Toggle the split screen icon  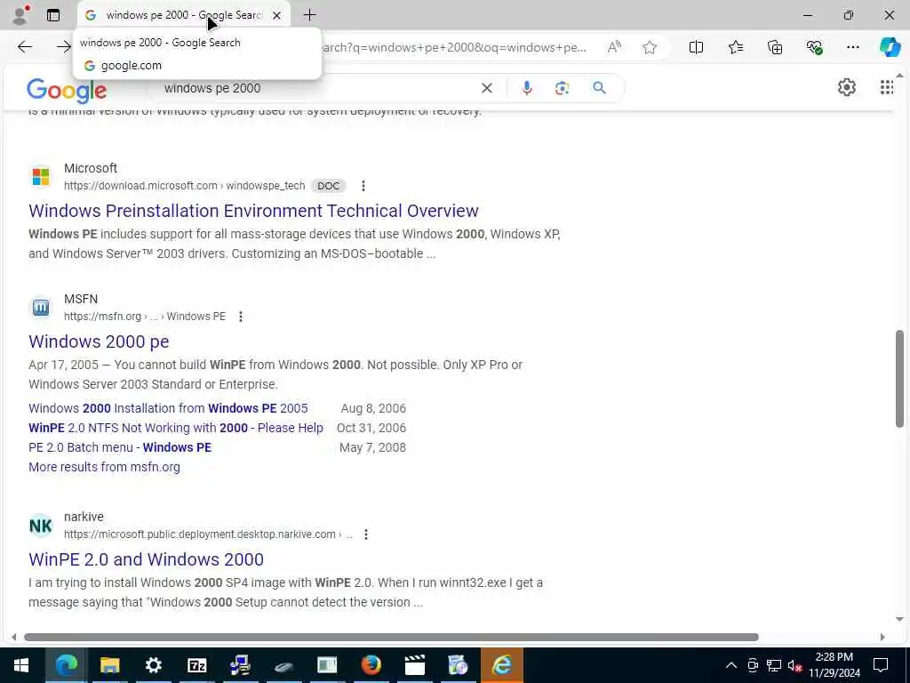tap(696, 47)
